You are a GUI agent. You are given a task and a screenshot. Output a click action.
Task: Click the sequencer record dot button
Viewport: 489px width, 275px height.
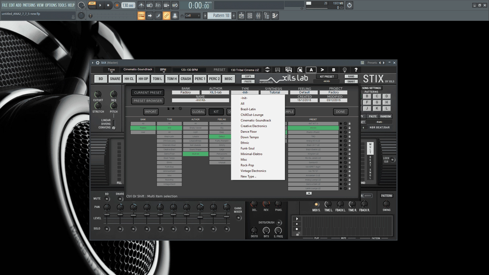[297, 229]
